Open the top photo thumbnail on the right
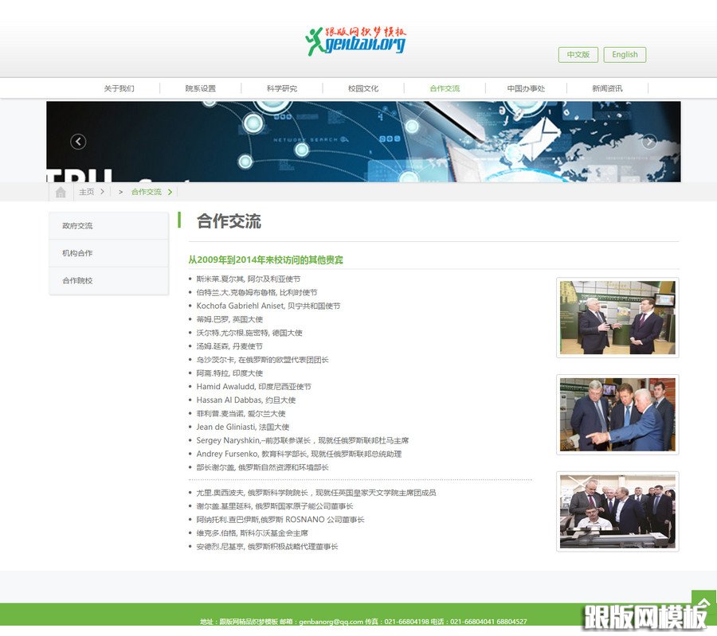This screenshot has height=636, width=717. coord(617,316)
